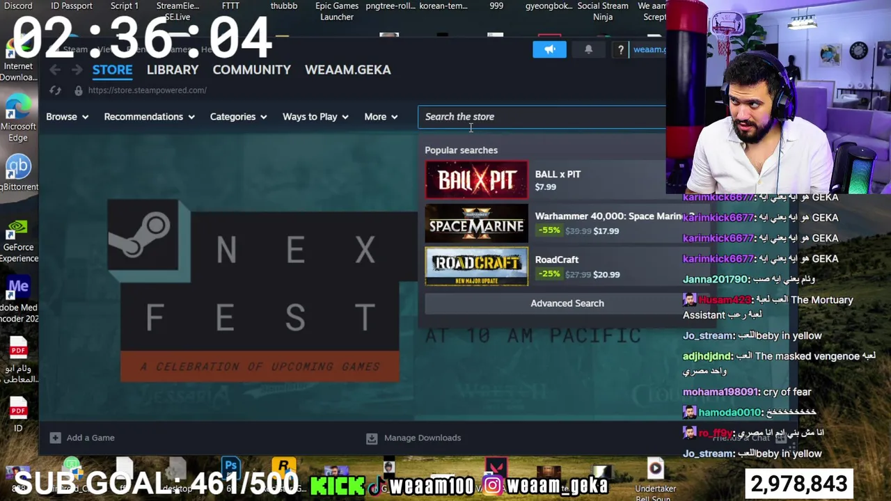This screenshot has height=501, width=891.
Task: Open the korean-tem desktop item
Action: click(x=443, y=6)
